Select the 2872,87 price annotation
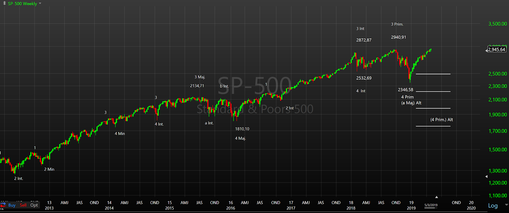 [364, 40]
